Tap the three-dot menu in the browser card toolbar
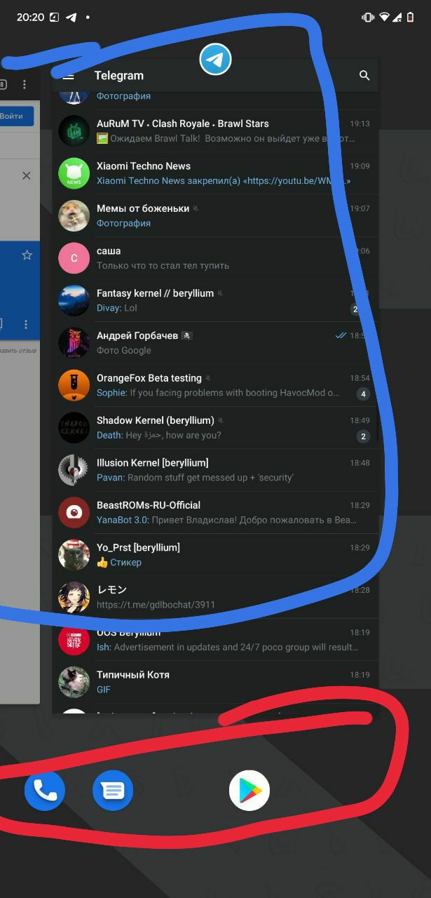The width and height of the screenshot is (431, 898). (25, 84)
